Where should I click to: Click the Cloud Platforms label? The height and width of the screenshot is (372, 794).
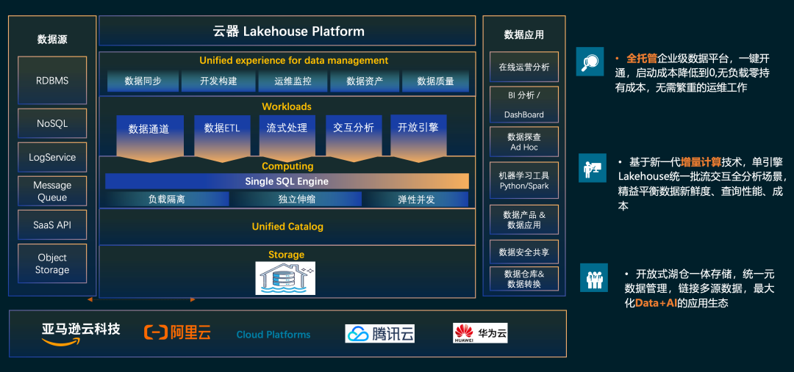[273, 335]
